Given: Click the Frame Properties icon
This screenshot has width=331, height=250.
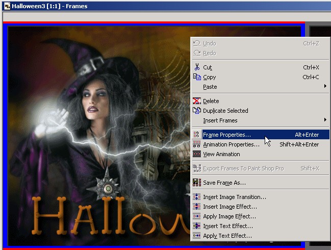Looking at the screenshot, I should click(x=196, y=134).
